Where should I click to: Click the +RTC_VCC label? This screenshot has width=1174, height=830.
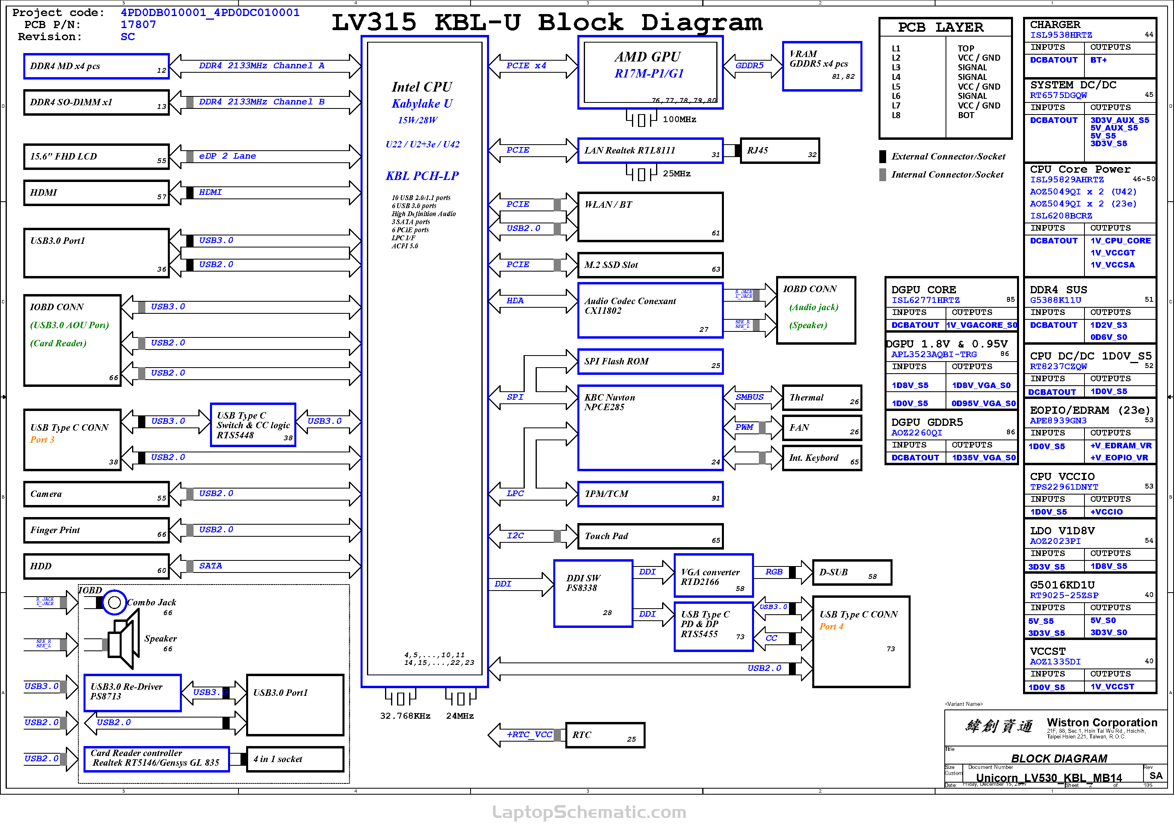(x=530, y=735)
